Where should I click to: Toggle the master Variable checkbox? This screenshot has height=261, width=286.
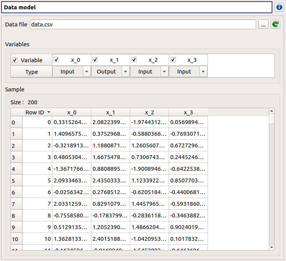point(15,60)
